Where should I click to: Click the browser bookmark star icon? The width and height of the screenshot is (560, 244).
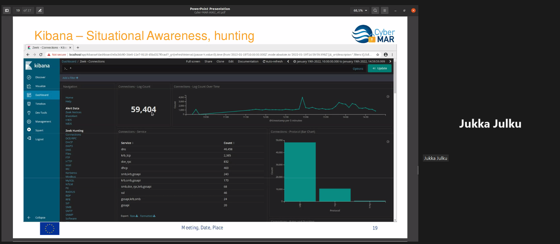(x=378, y=55)
